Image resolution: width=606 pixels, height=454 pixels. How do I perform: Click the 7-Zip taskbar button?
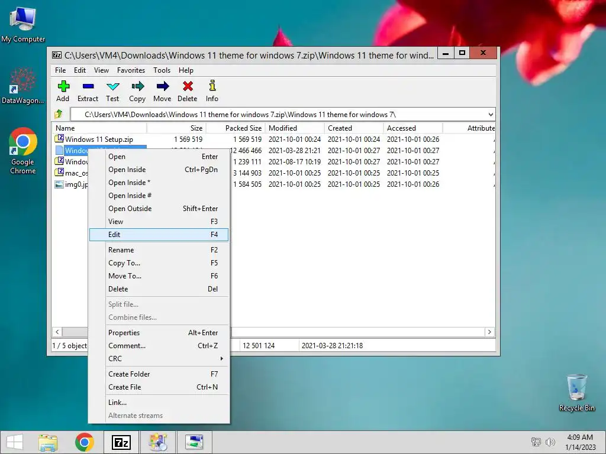121,442
